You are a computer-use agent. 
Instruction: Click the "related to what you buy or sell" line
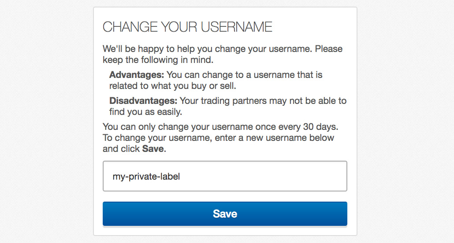173,86
